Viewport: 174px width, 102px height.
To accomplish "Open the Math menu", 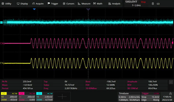I will (x=98, y=4).
